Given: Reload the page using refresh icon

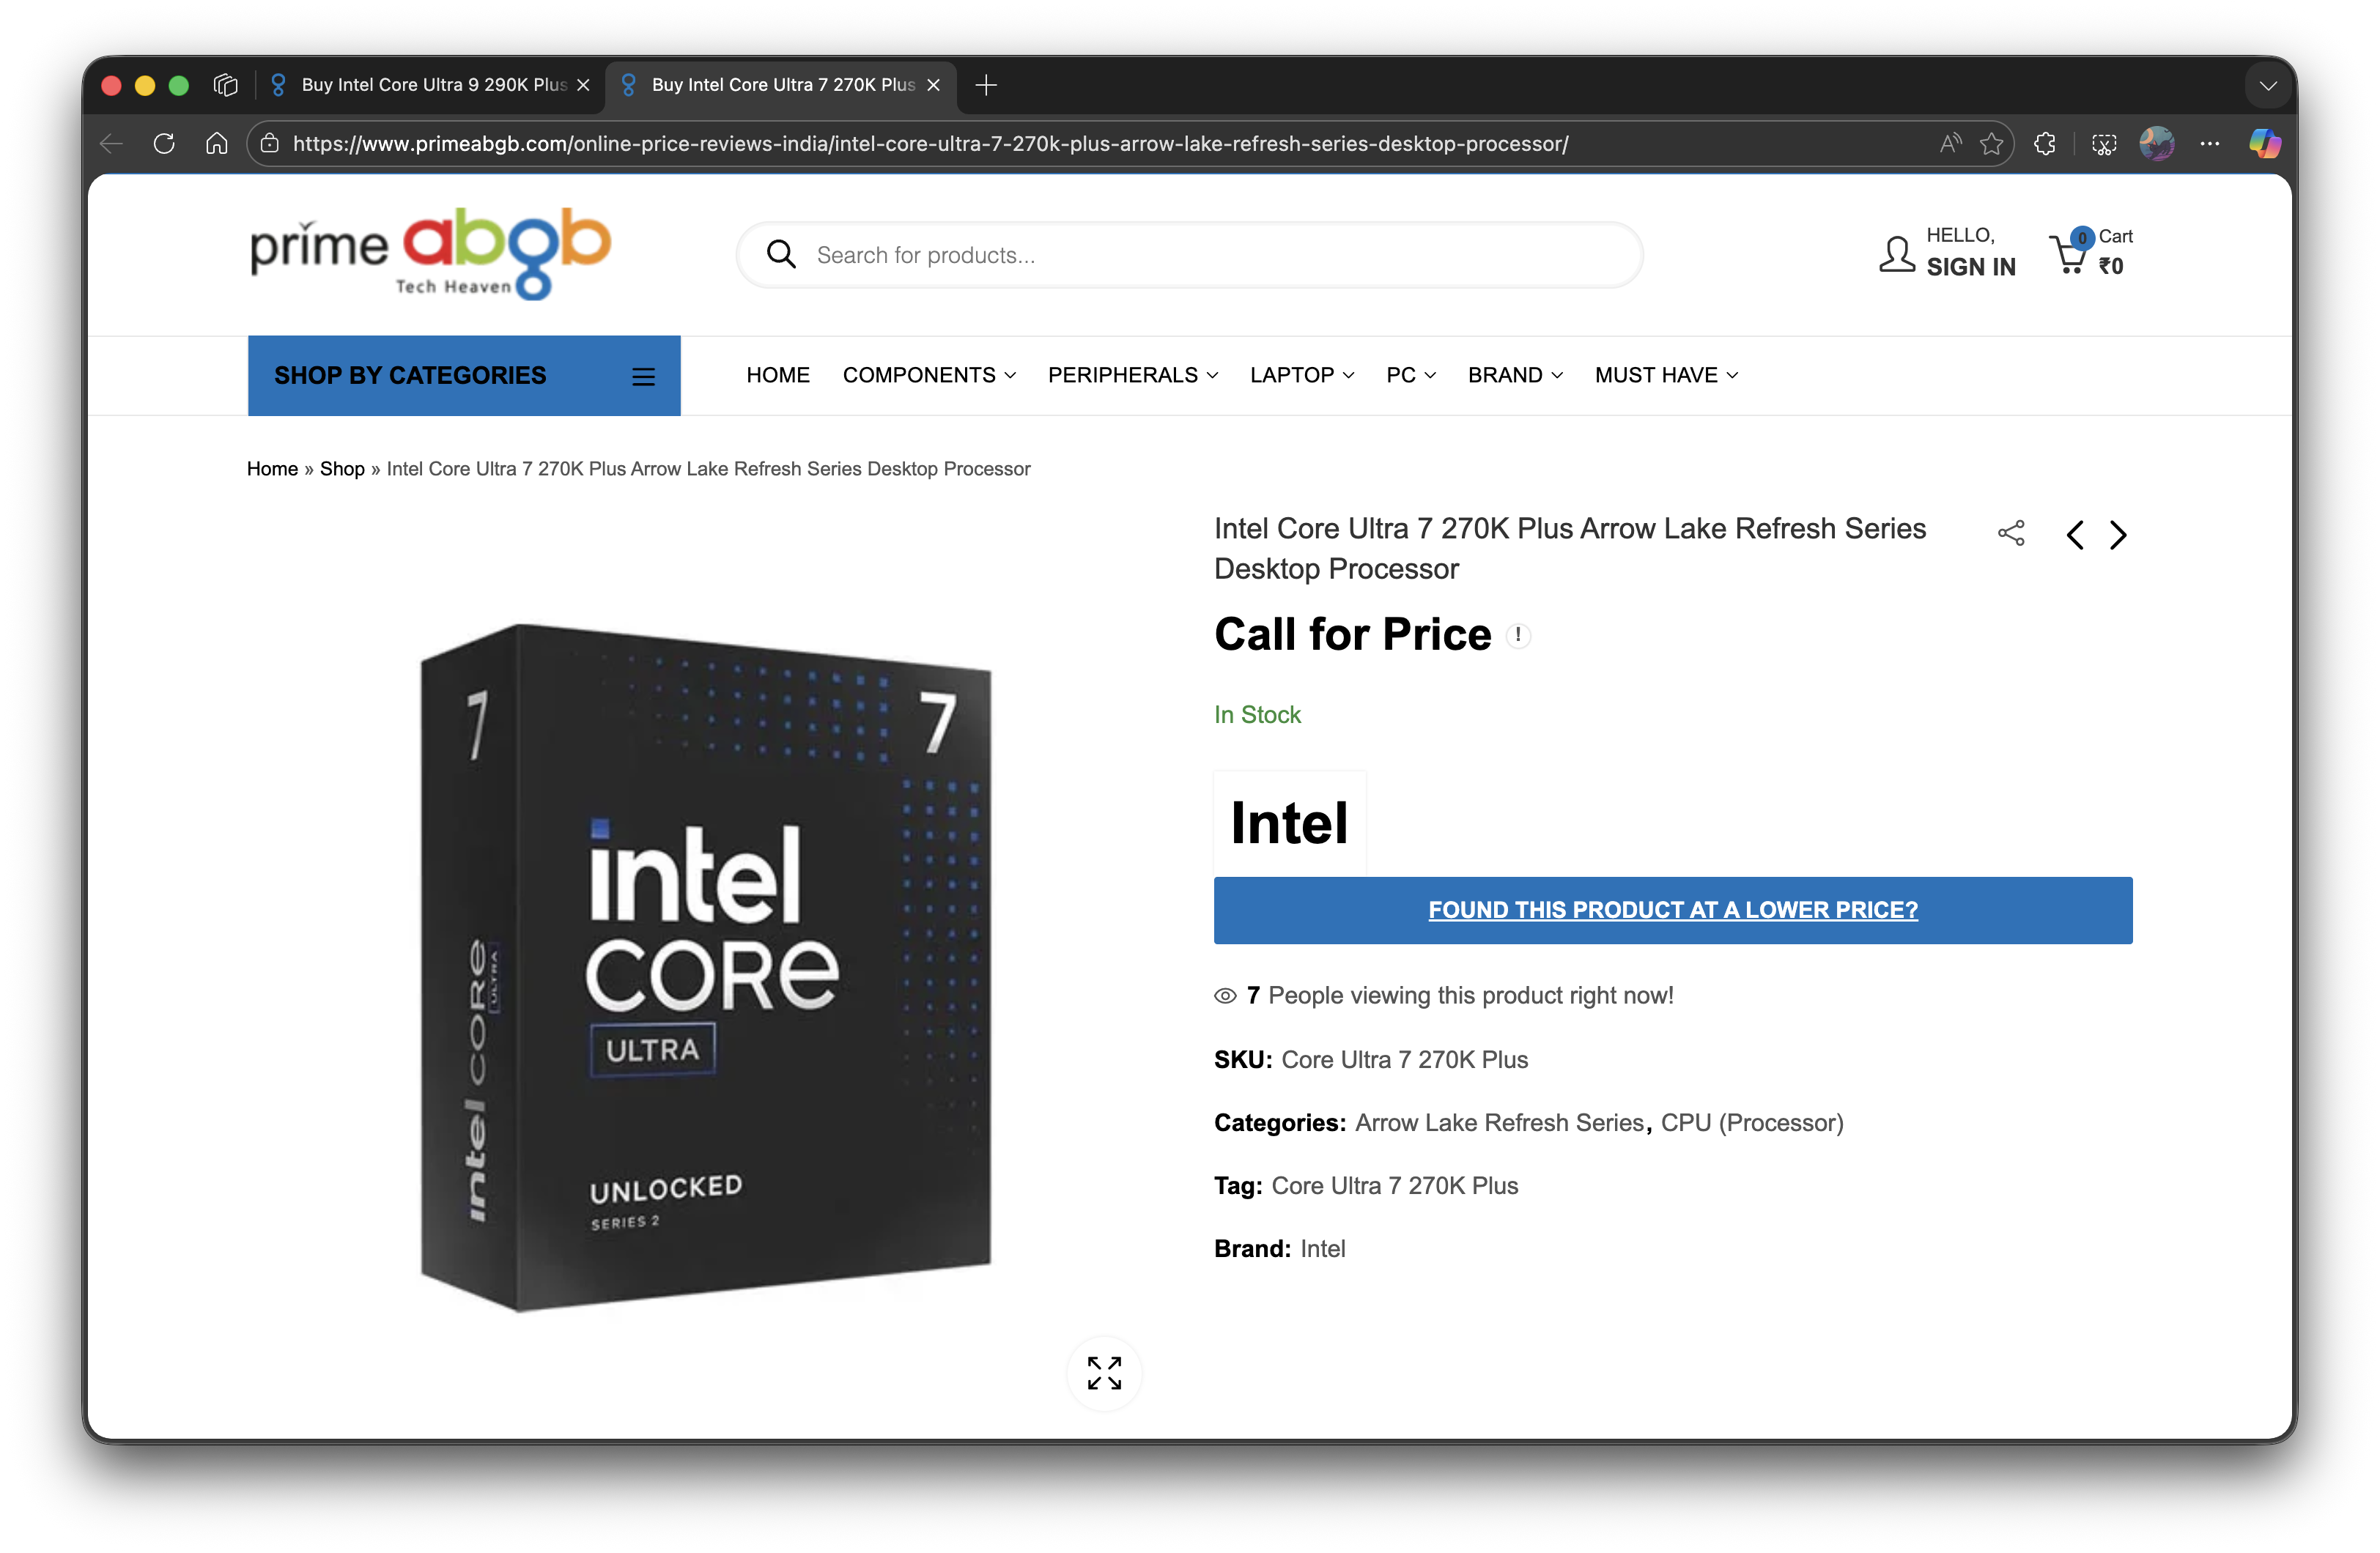Looking at the screenshot, I should click(x=164, y=143).
